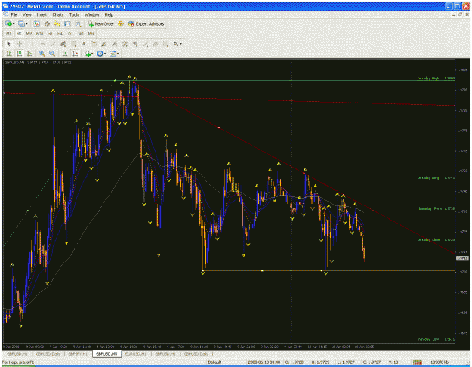Viewport: 472px width, 367px height.
Task: Click the connection status bars indicator
Action: [417, 362]
